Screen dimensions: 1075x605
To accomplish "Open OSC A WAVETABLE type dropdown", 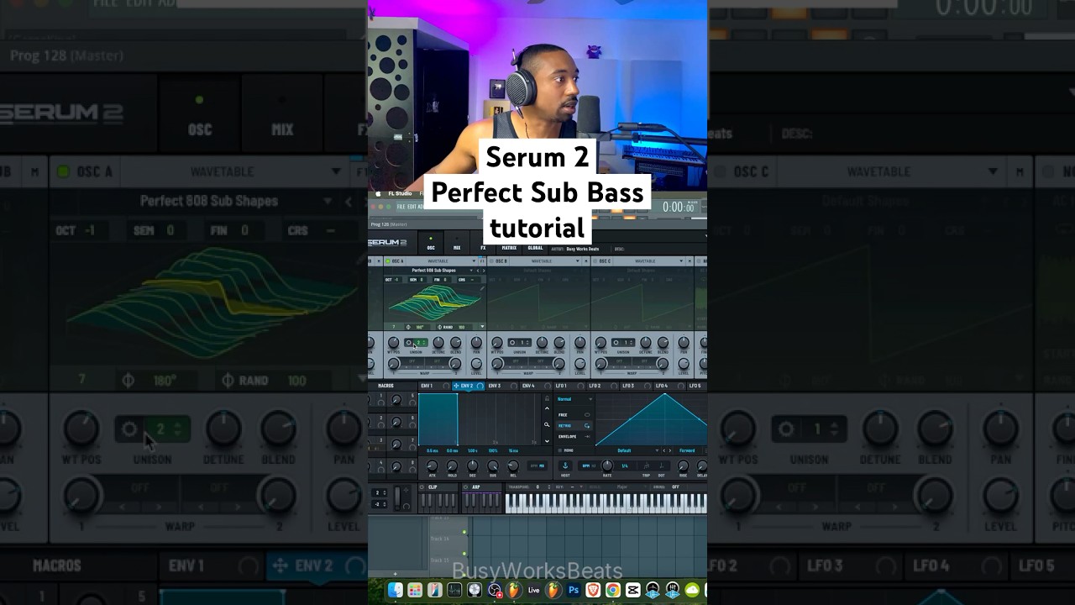I will click(441, 261).
